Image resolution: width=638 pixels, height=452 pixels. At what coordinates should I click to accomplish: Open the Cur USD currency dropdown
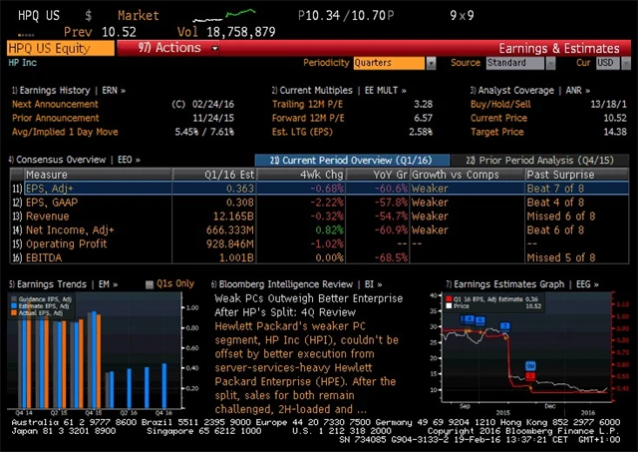point(606,62)
